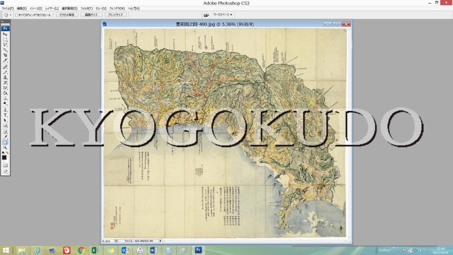Toggle Quick Mask mode button
The image size is (453, 255).
(x=5, y=165)
